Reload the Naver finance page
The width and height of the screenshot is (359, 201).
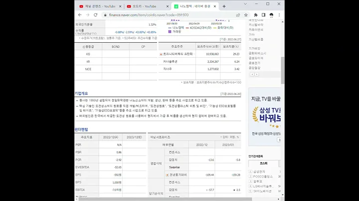[95, 15]
